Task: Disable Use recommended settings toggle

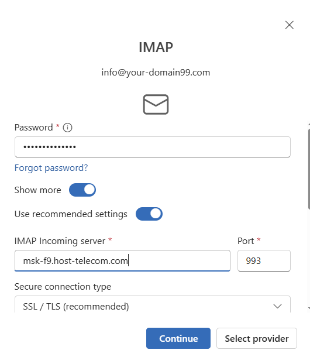Action: [149, 214]
